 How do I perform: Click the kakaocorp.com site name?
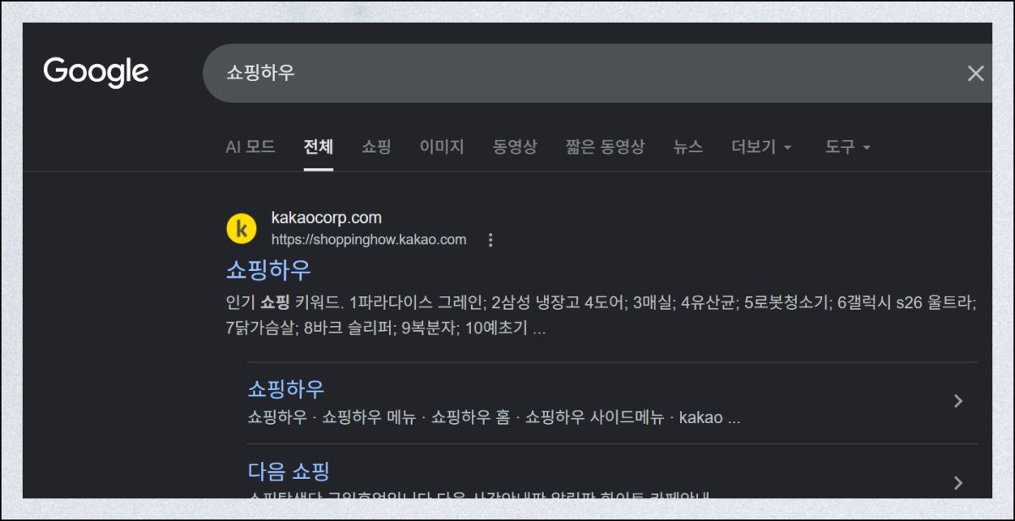click(326, 218)
